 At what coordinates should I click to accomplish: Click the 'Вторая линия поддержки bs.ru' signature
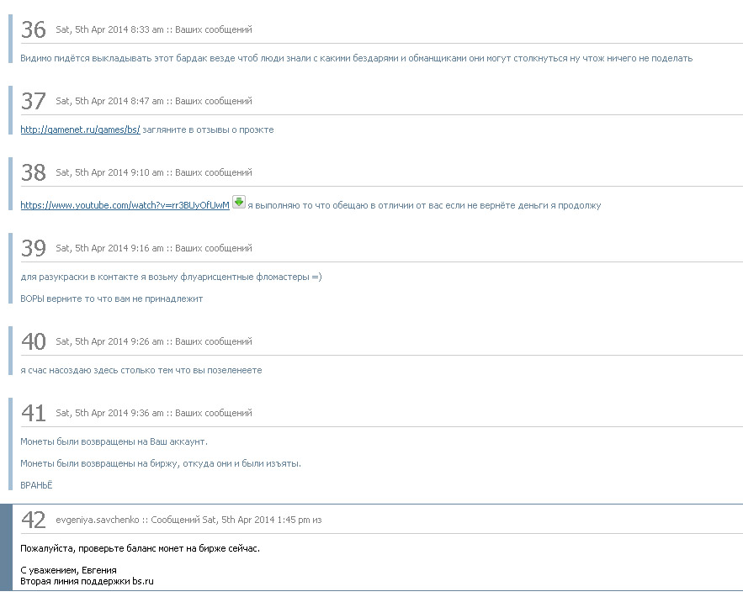point(87,581)
